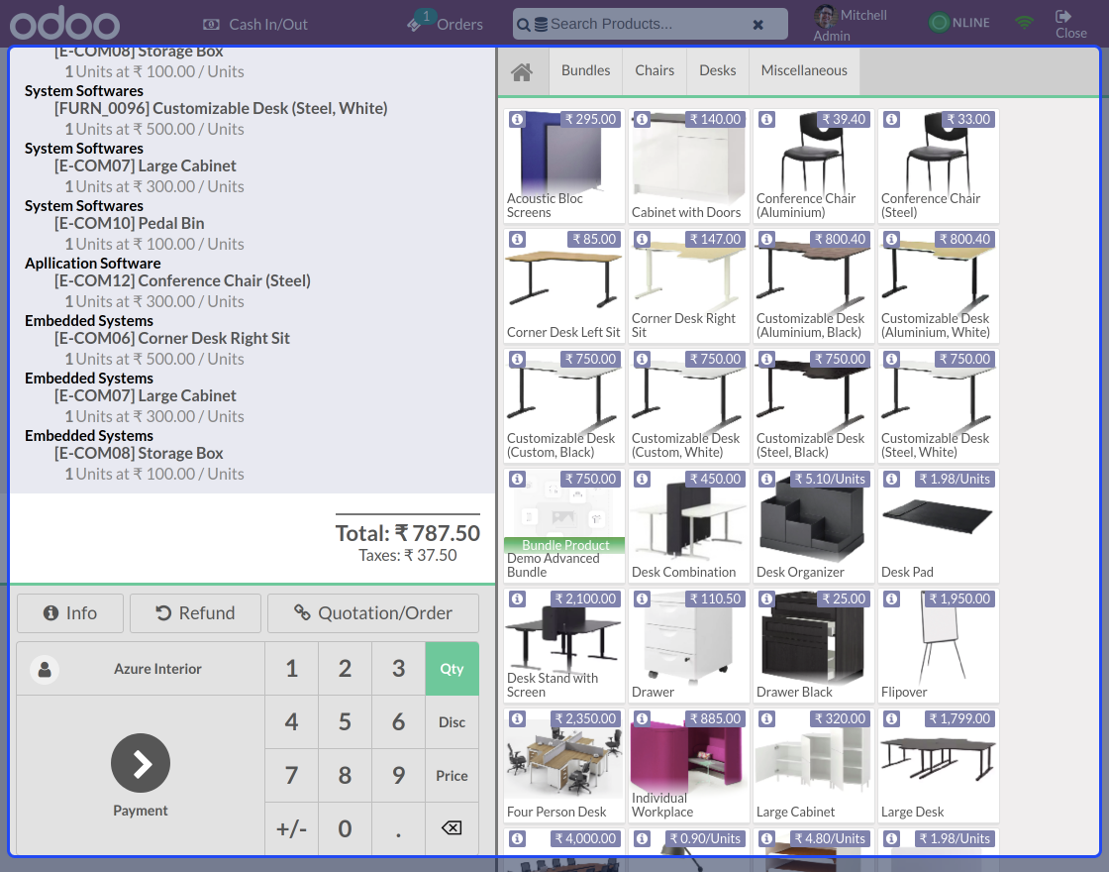Click the Close session icon

coord(1063,16)
